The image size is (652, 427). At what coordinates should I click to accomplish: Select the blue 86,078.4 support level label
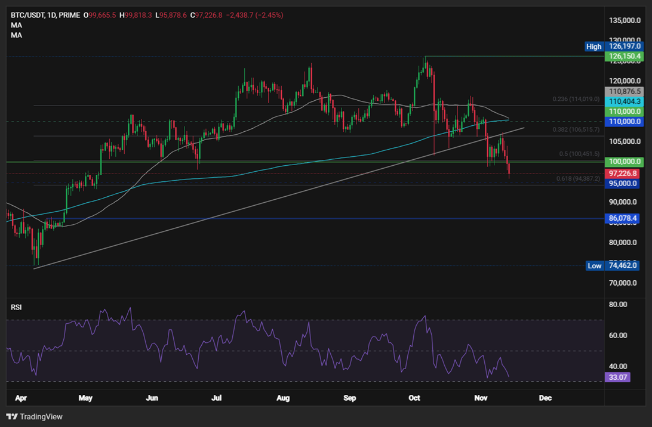pos(623,218)
